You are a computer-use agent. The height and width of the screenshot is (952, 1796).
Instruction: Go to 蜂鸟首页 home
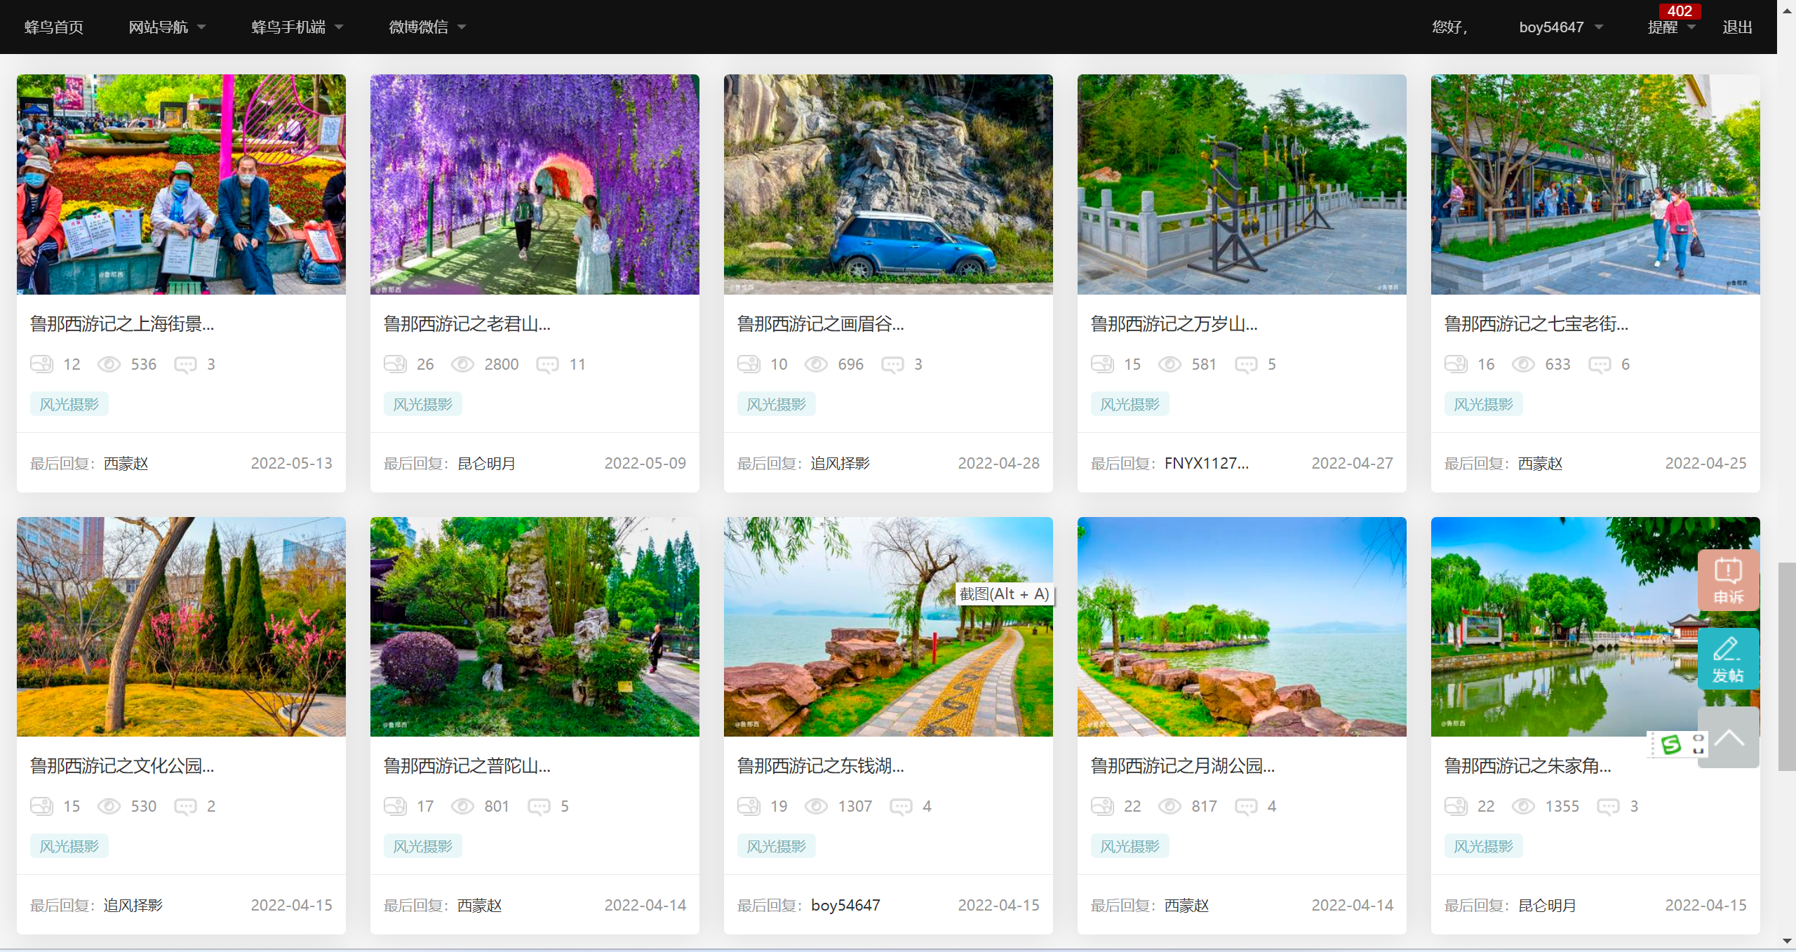click(x=54, y=27)
